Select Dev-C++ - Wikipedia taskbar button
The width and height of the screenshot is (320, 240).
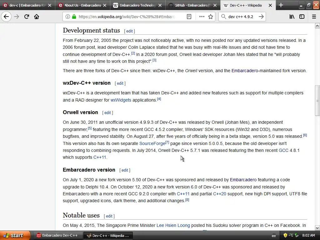(108, 236)
